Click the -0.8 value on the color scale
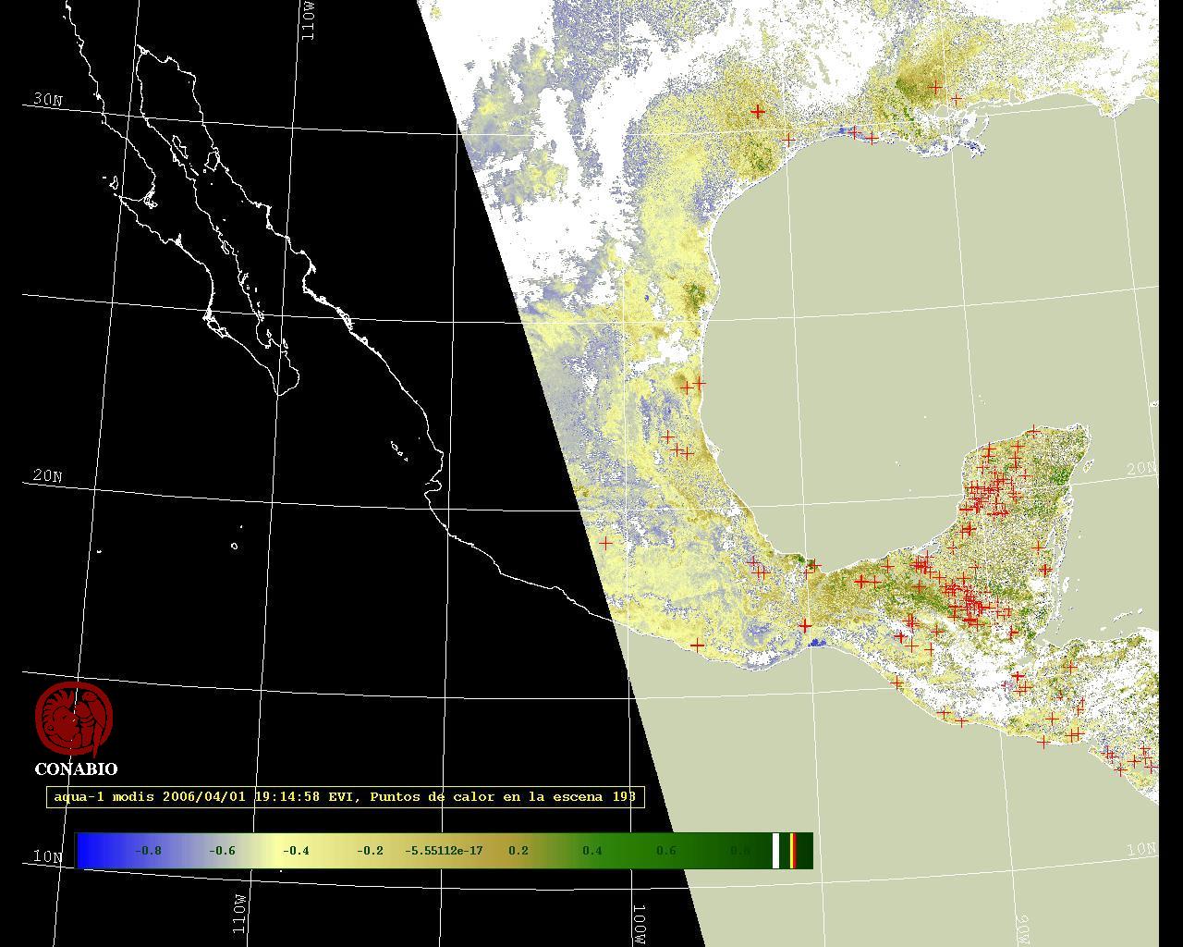 tap(148, 851)
